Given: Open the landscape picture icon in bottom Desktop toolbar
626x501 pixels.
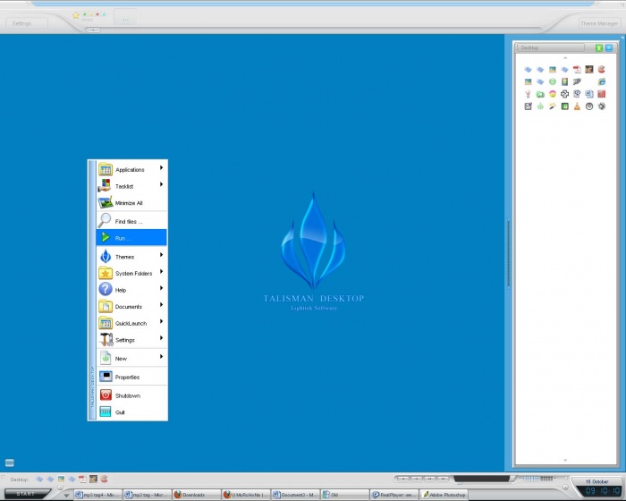Looking at the screenshot, I should pyautogui.click(x=61, y=479).
